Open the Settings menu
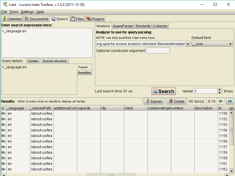 [x=27, y=12]
